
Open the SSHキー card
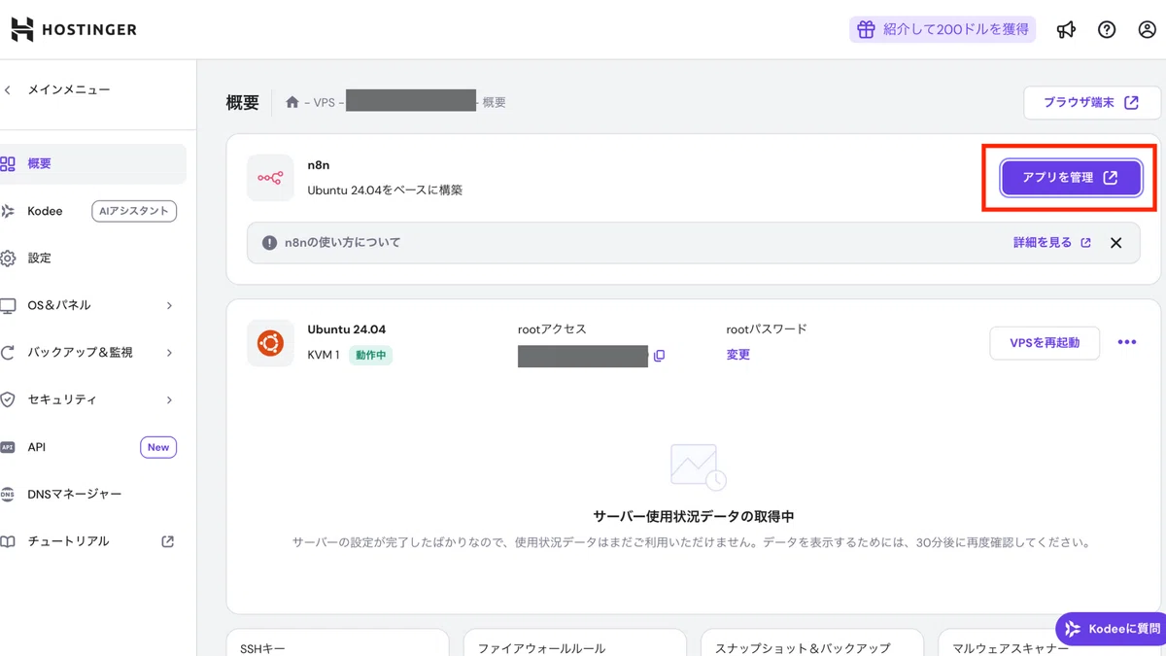click(x=337, y=642)
